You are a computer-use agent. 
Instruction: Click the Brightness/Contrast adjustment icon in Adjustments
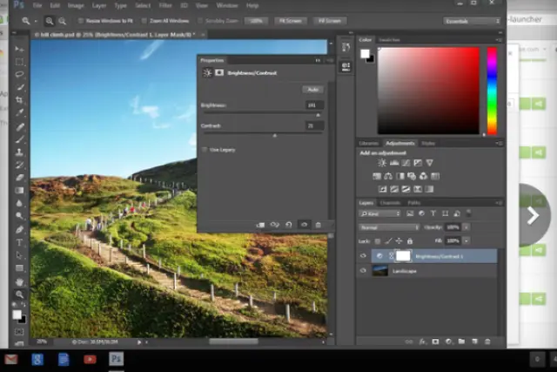click(x=381, y=163)
